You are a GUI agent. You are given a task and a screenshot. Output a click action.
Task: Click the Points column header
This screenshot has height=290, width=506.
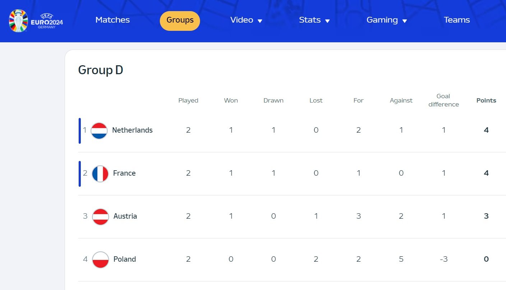point(486,100)
